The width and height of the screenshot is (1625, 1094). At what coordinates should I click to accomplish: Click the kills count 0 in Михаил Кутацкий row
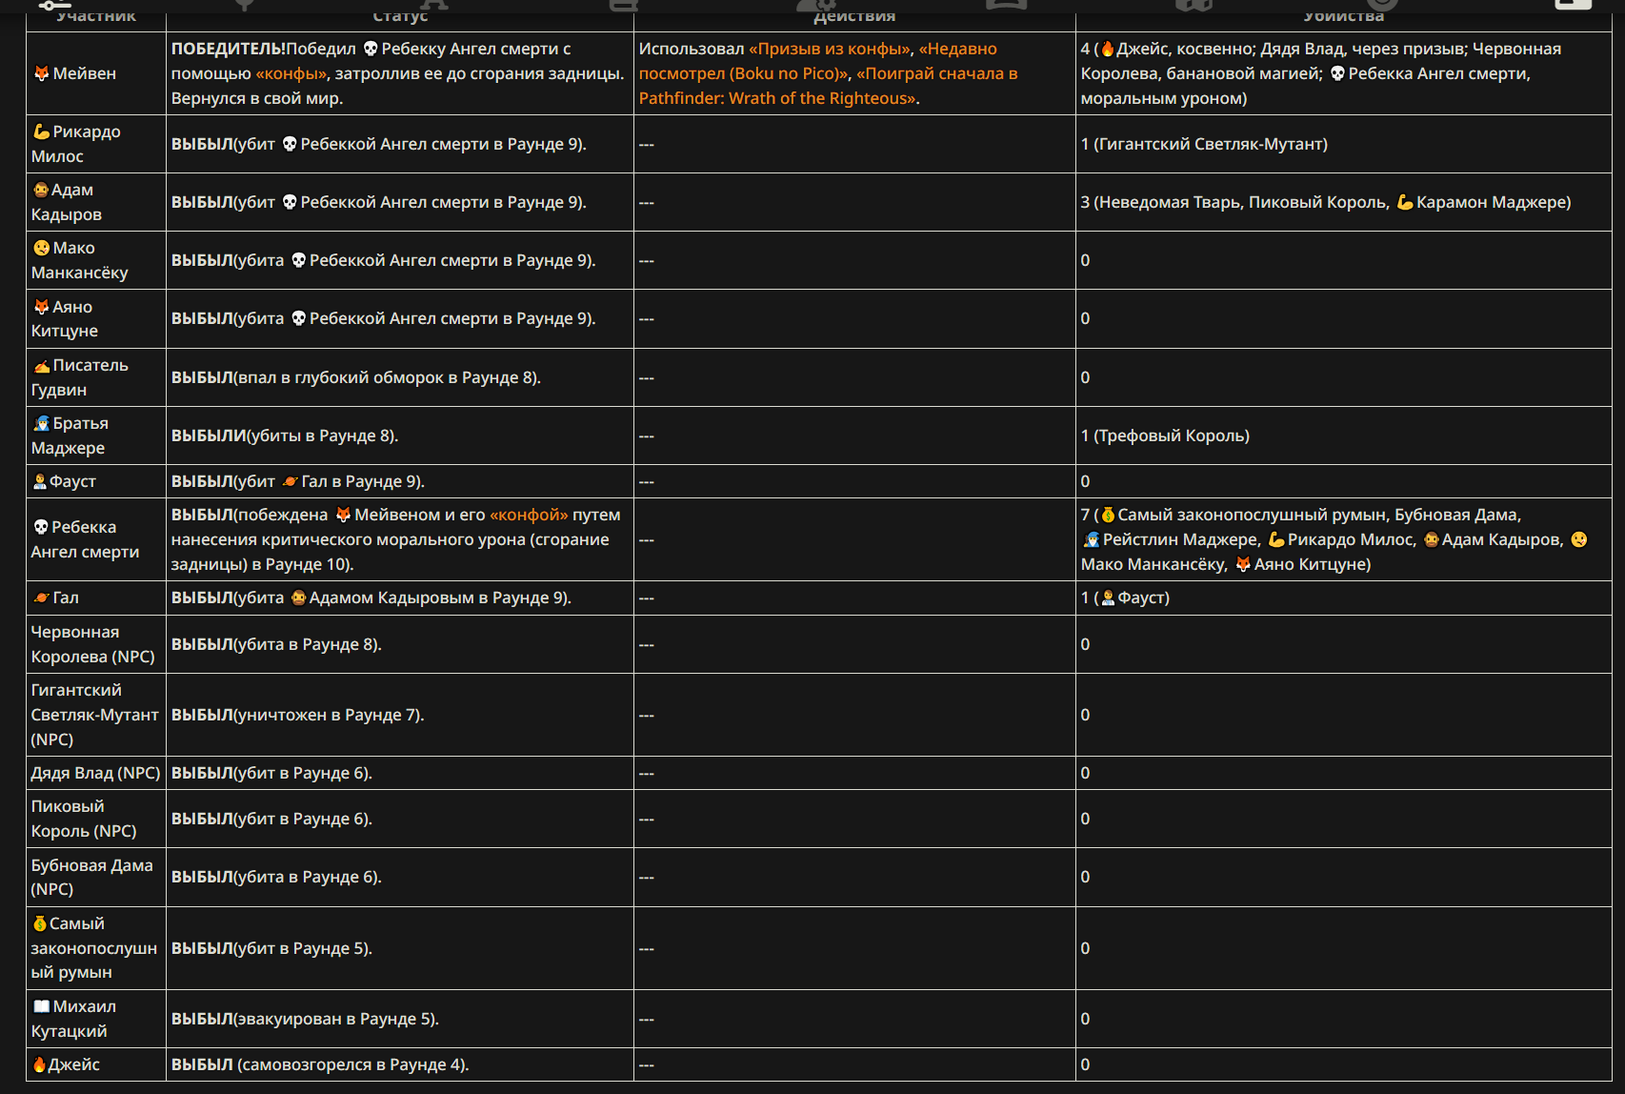(1085, 1019)
